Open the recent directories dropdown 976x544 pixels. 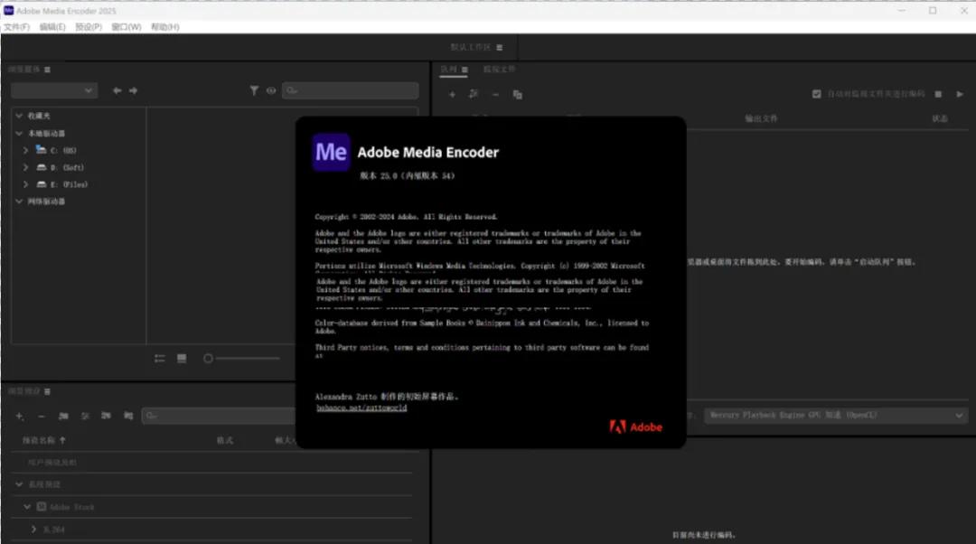pos(54,90)
